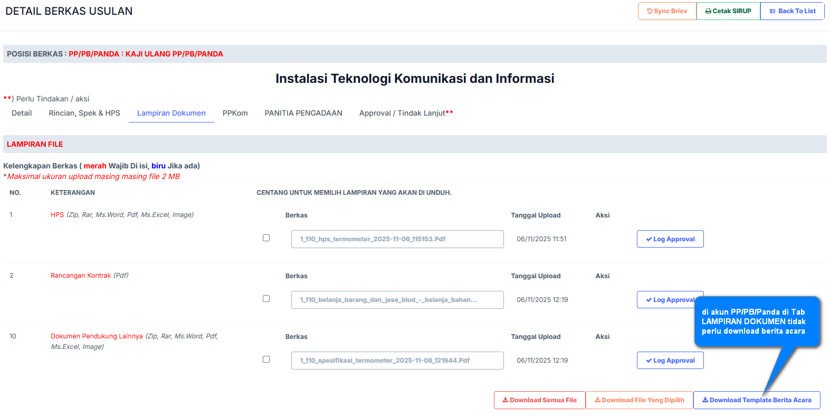The width and height of the screenshot is (830, 416).
Task: Click the Sync Briev button
Action: [667, 11]
